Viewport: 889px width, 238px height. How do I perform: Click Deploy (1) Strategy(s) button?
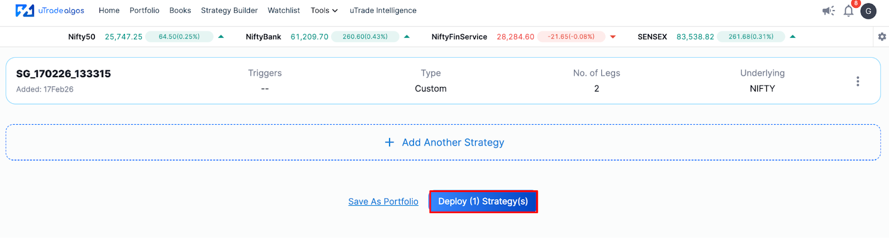483,201
